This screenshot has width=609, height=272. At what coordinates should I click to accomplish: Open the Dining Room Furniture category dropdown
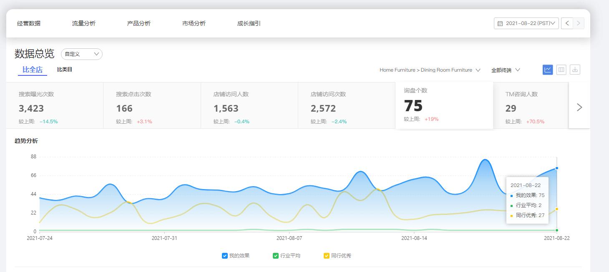[x=430, y=70]
